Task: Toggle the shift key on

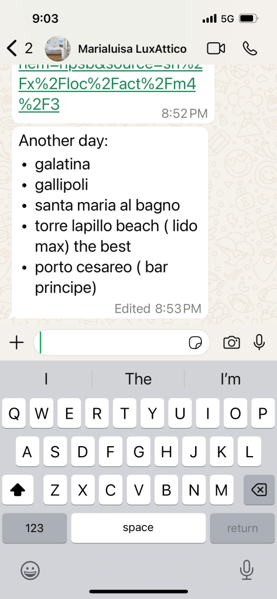Action: pos(18,490)
